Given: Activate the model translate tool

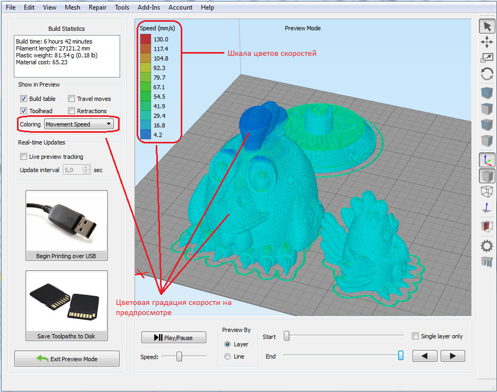Looking at the screenshot, I should coord(486,42).
